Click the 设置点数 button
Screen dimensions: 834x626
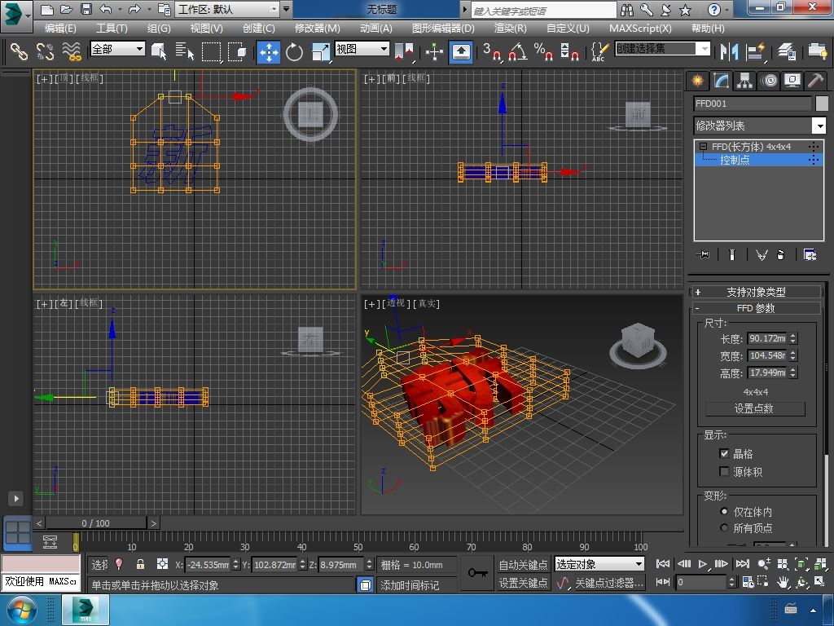pyautogui.click(x=755, y=409)
